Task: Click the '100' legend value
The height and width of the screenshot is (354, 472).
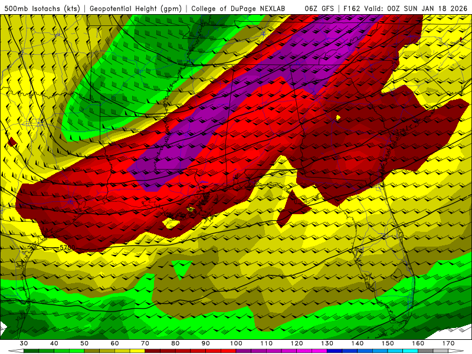Action: [x=236, y=343]
